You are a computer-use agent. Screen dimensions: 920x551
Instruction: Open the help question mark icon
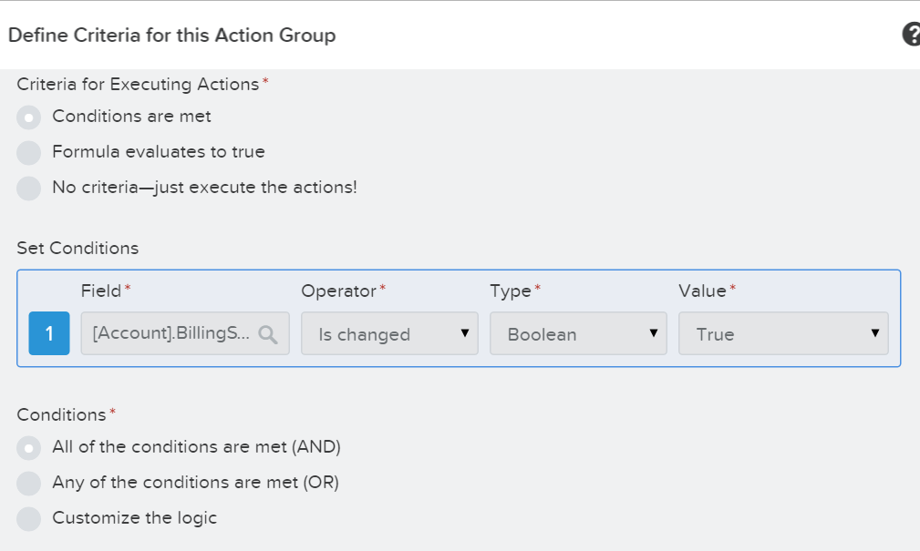point(911,36)
